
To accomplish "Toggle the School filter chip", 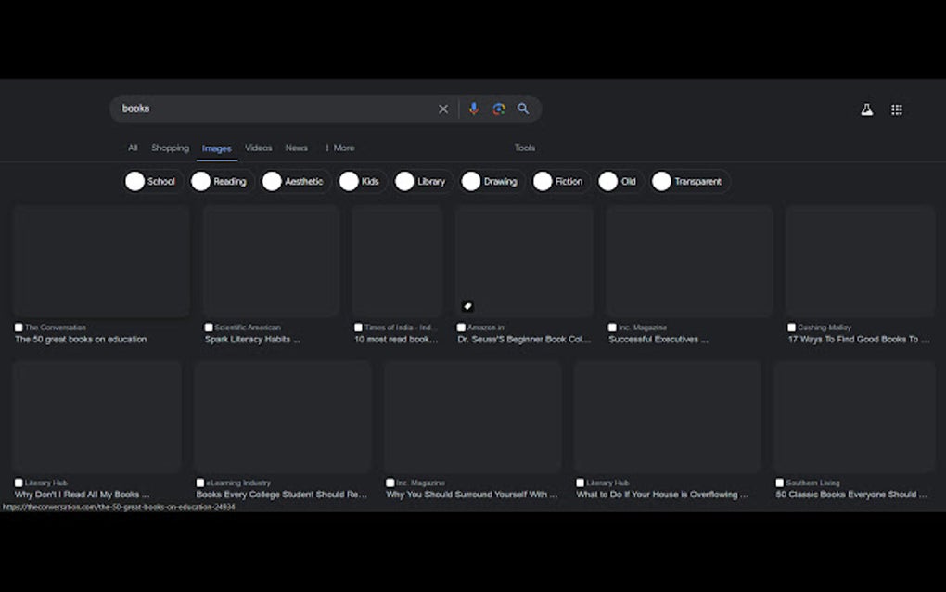I will tap(152, 181).
